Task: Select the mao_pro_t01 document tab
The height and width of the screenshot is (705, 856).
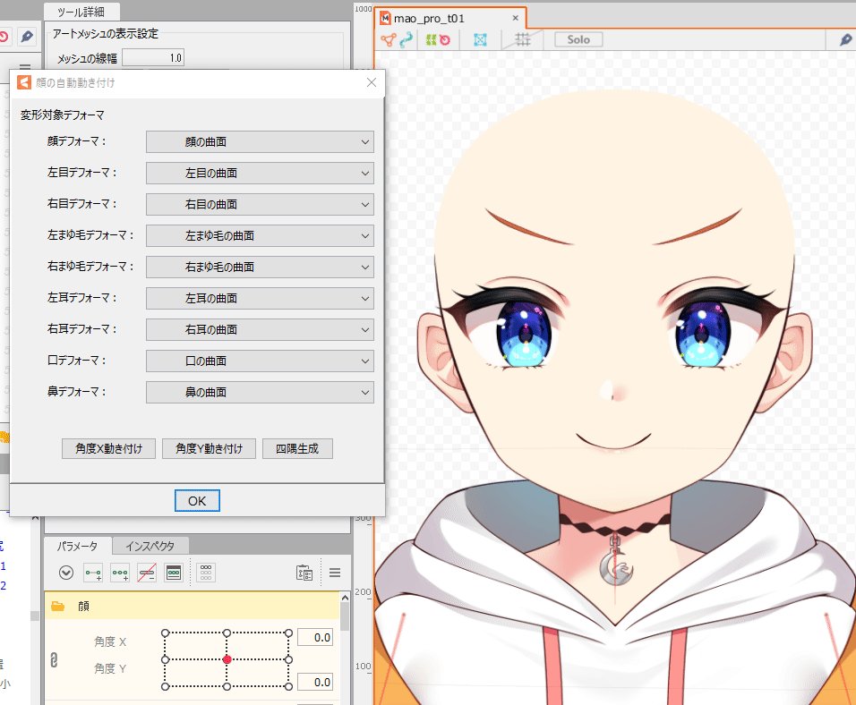Action: [437, 16]
